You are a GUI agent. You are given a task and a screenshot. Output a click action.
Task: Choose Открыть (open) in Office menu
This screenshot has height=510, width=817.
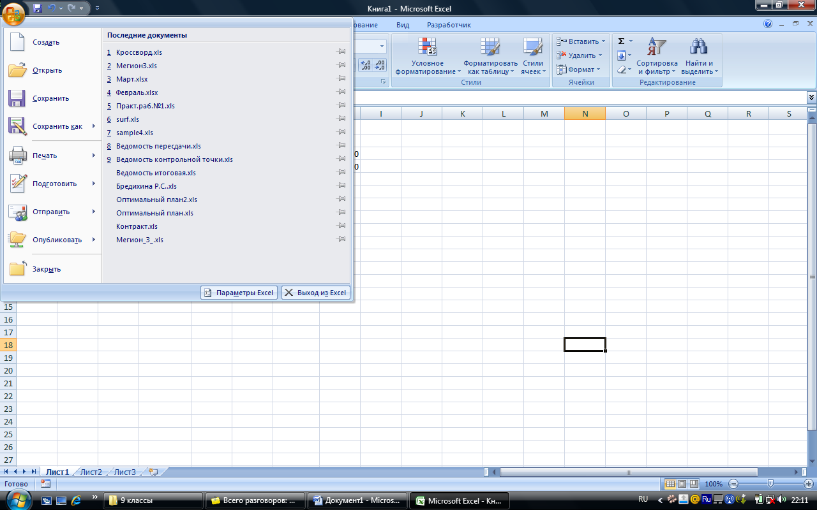pos(52,70)
